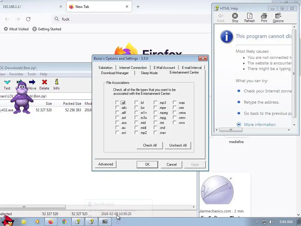The height and width of the screenshot is (226, 301).
Task: Open the Tools menu in 7-Zip
Action: 31,74
